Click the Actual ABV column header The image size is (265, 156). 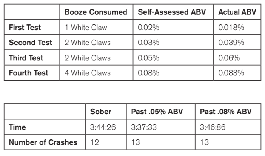[237, 12]
